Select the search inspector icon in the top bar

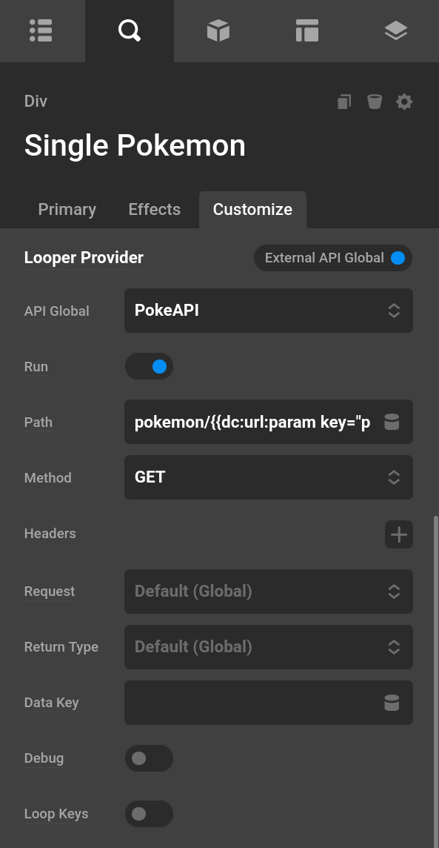pyautogui.click(x=129, y=30)
